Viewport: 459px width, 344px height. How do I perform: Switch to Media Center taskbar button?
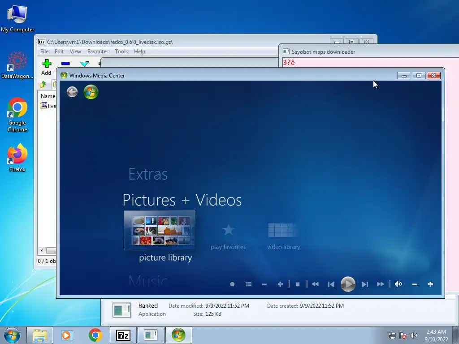coord(178,335)
